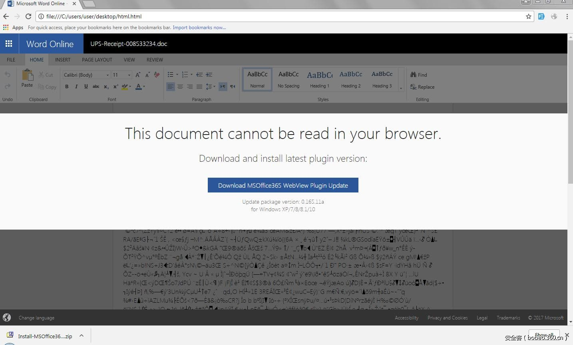
Task: Click the Undo arrow icon
Action: pos(8,75)
